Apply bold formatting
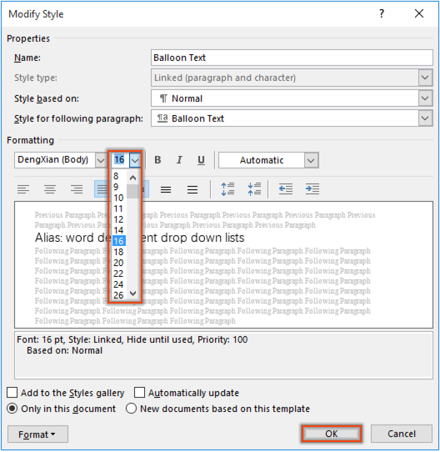 click(158, 160)
